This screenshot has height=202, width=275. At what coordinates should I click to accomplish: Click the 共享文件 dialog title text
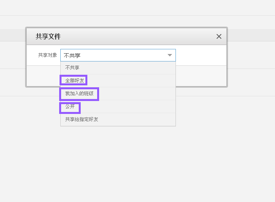(48, 36)
